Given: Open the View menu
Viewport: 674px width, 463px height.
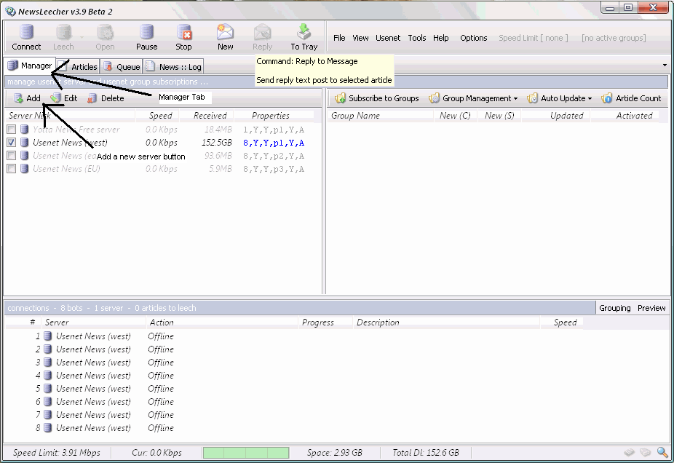Looking at the screenshot, I should pos(360,38).
